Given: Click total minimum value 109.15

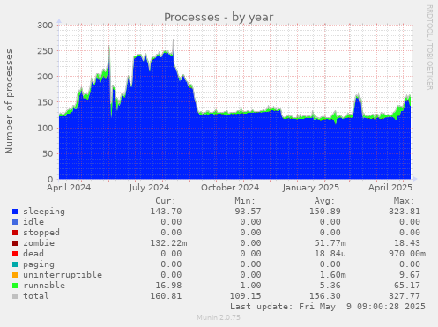Looking at the screenshot, I should pos(245,296).
